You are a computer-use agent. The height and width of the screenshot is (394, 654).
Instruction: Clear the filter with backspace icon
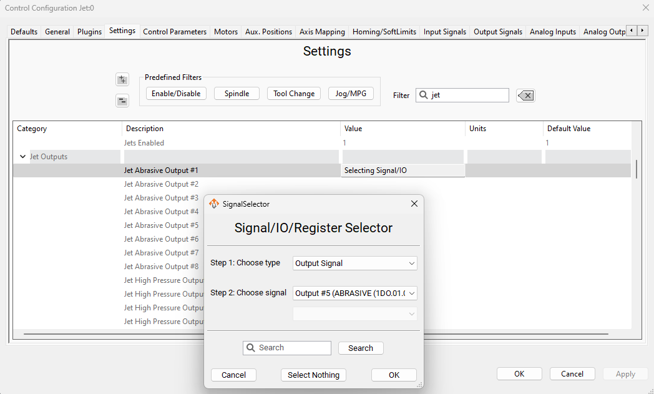pos(525,96)
